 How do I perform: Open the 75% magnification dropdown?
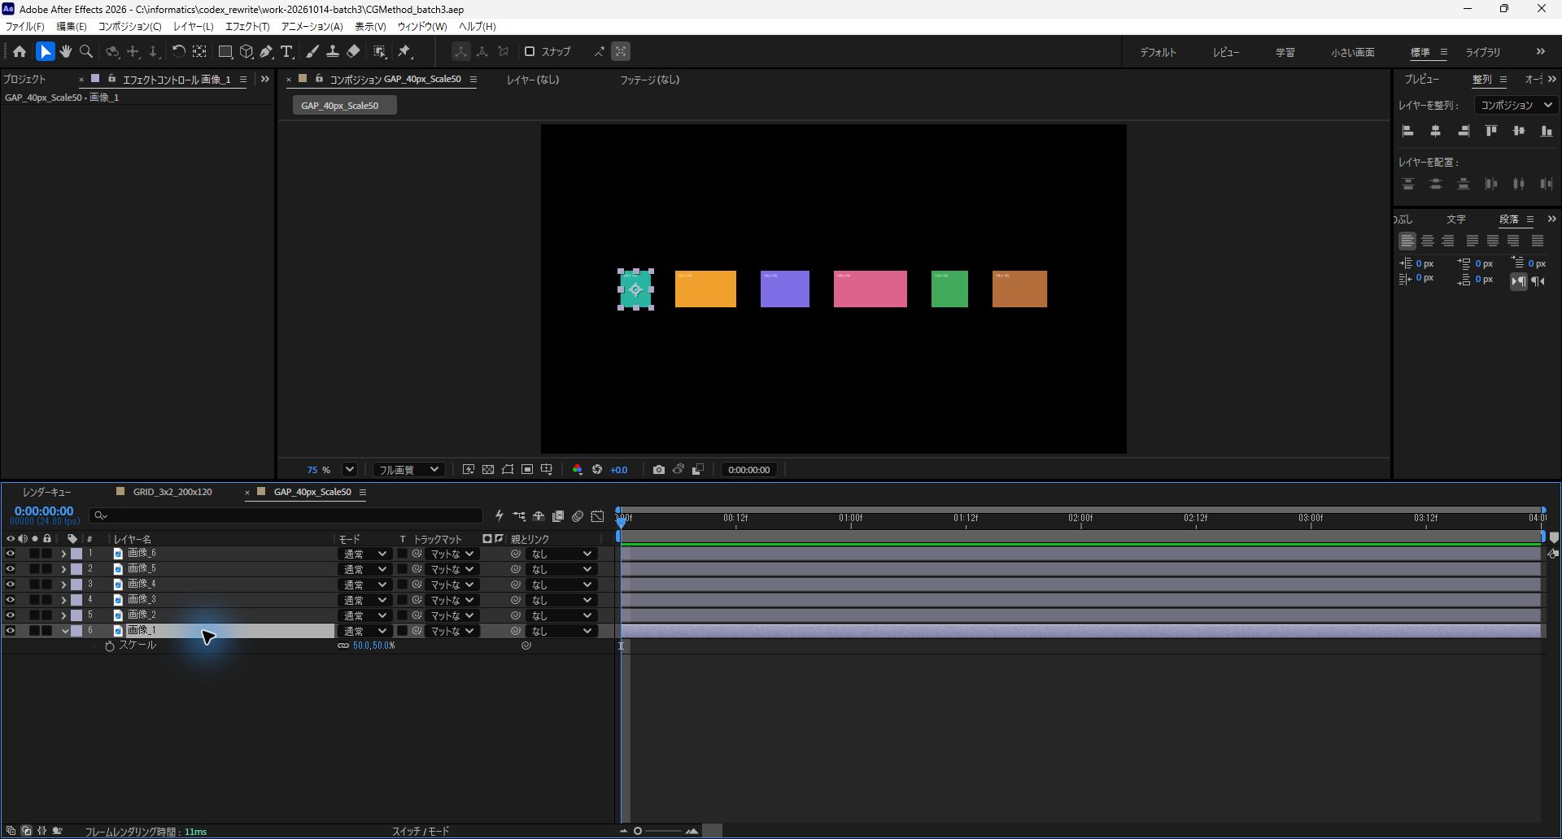[349, 470]
